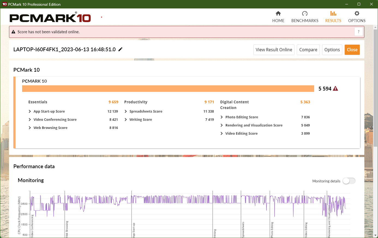The height and width of the screenshot is (238, 378).
Task: Click the Video Editing marker on the chart
Action: pos(306,230)
